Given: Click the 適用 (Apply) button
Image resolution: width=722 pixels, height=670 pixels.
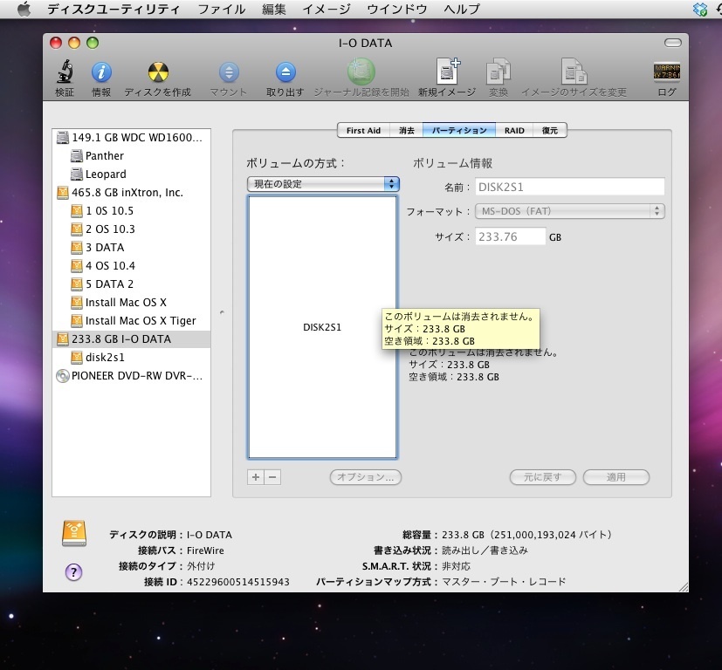Looking at the screenshot, I should (x=616, y=477).
